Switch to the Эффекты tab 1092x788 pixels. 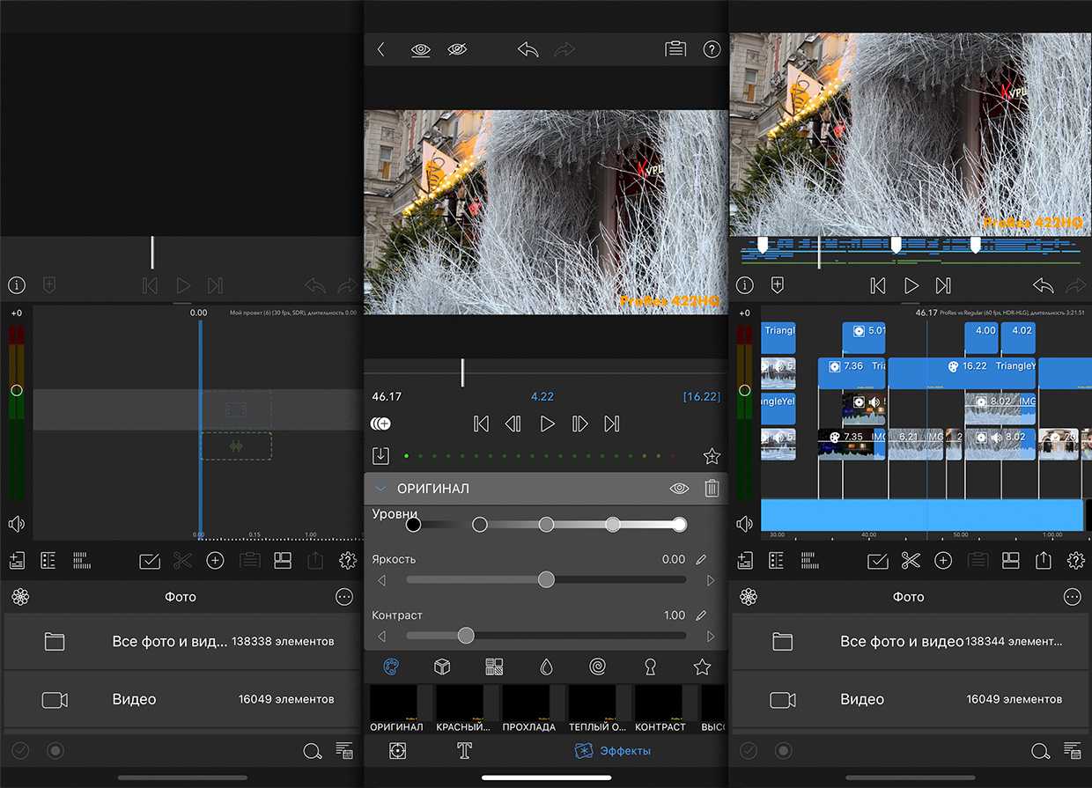tap(613, 751)
